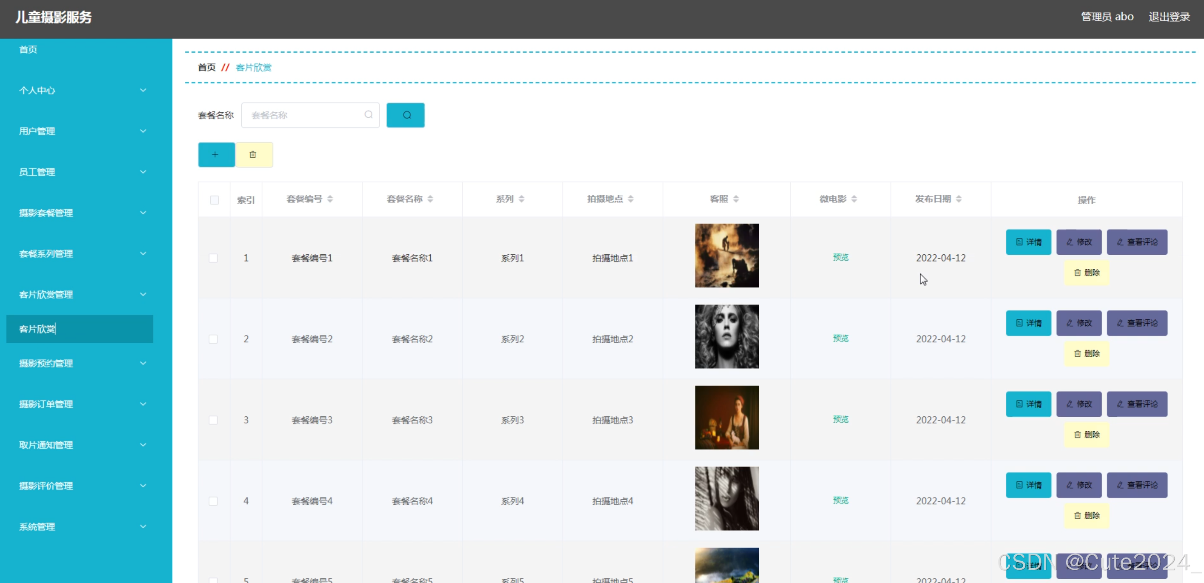Open the row 2 portrait thumbnail
This screenshot has width=1204, height=583.
pos(726,336)
